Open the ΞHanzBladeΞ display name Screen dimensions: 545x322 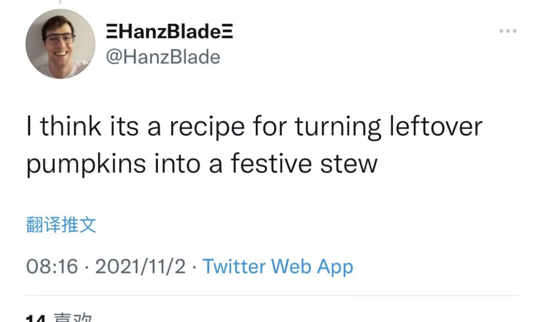click(x=170, y=33)
